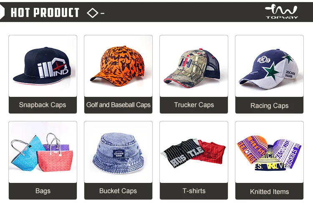Visit the Bags category
This screenshot has width=313, height=212.
pos(43,191)
